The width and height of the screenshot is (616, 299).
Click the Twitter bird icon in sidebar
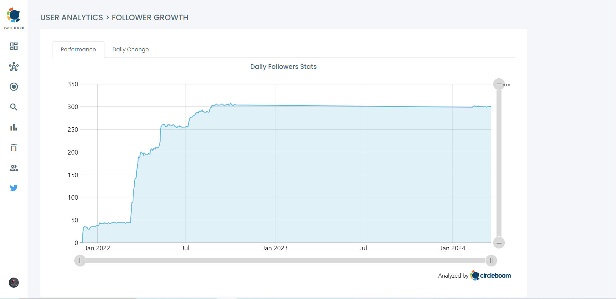(14, 188)
